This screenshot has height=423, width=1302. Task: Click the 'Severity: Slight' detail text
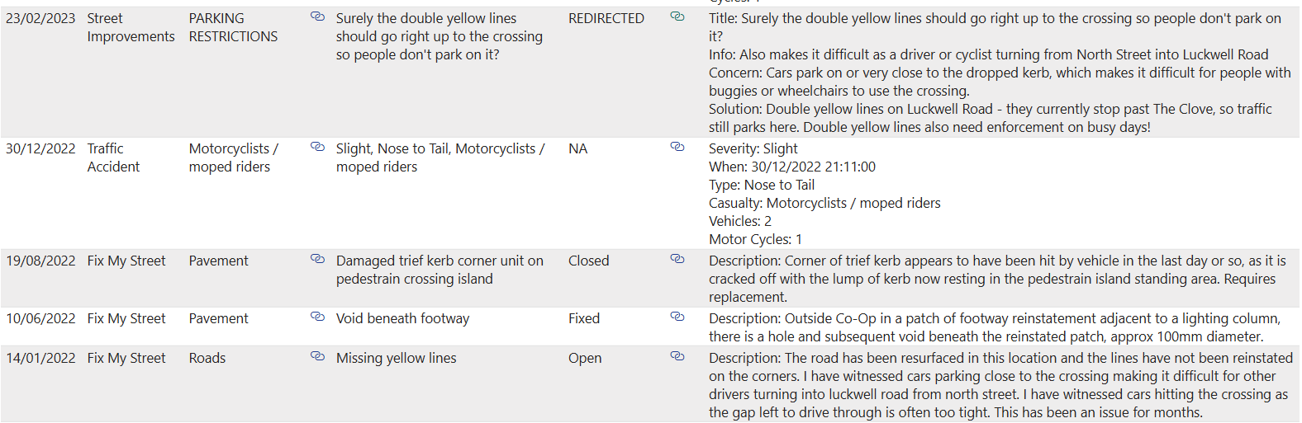pos(753,148)
